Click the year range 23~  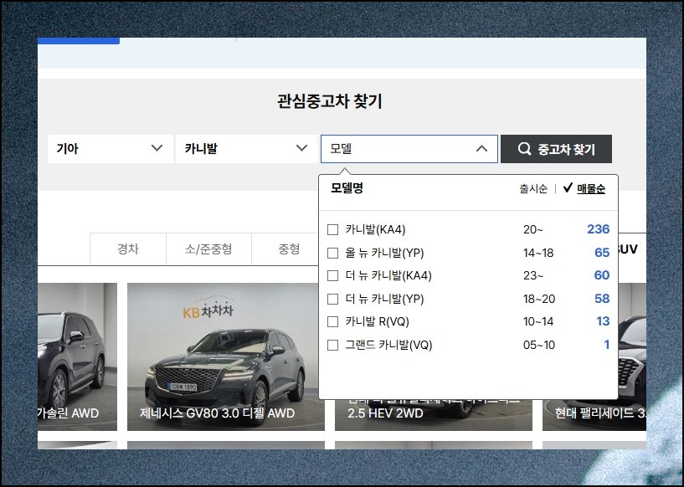(x=533, y=275)
